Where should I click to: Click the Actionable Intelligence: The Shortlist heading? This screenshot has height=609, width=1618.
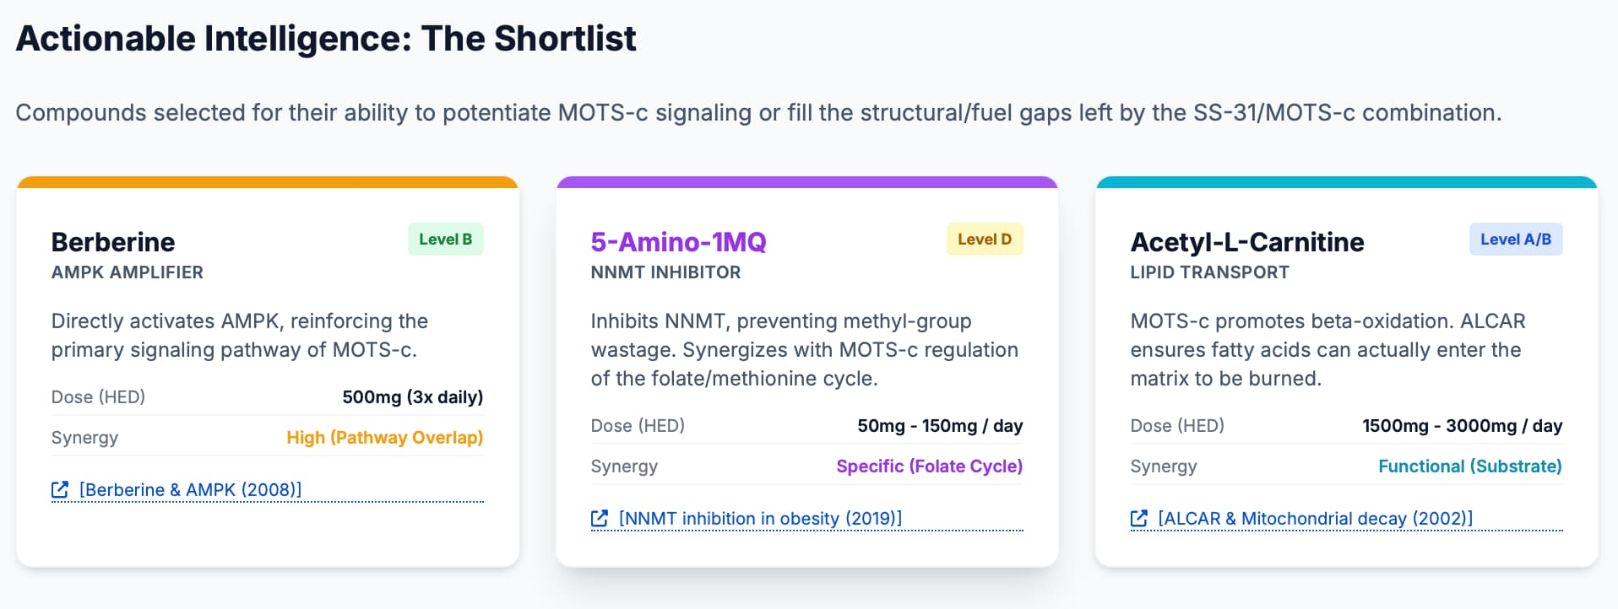326,39
